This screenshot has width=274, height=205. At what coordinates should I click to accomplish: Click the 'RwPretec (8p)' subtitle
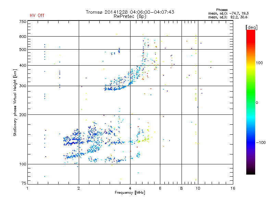coord(130,16)
